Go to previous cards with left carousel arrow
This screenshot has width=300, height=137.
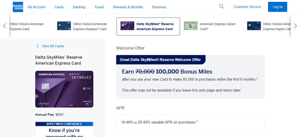click(x=5, y=26)
